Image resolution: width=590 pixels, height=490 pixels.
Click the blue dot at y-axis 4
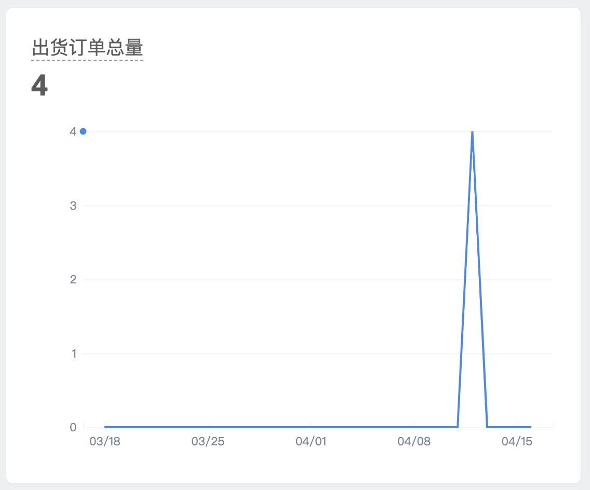tap(83, 131)
